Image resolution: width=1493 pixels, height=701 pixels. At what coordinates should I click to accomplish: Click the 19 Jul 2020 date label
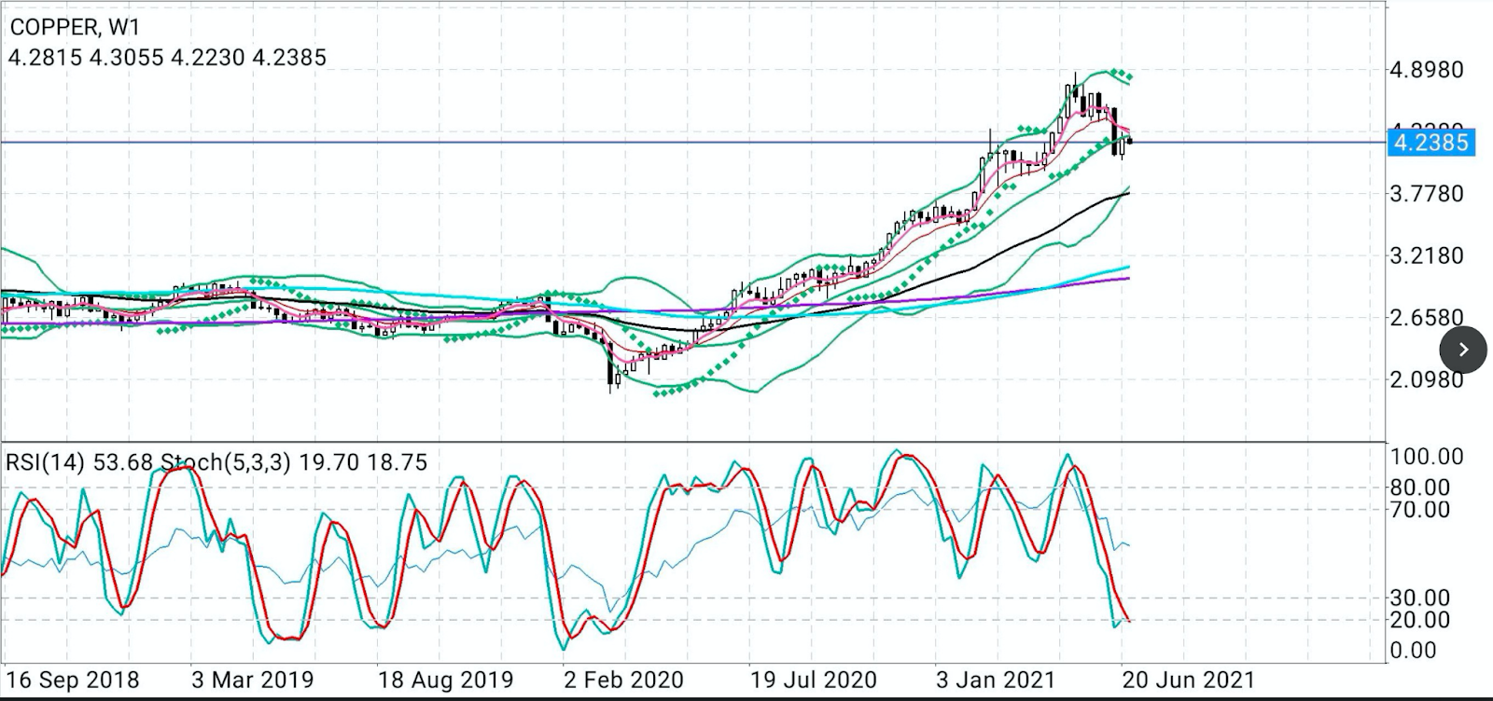[815, 680]
